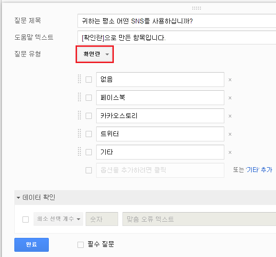Delete the 페이스북 option with X
276x257 pixels.
tap(230, 98)
